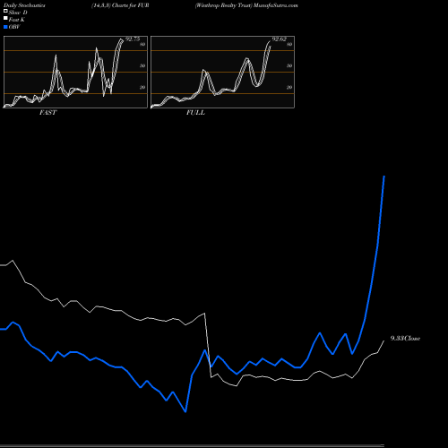448x448 pixels.
Task: Open the FAST stochastic chart thumbnail
Action: coord(75,72)
